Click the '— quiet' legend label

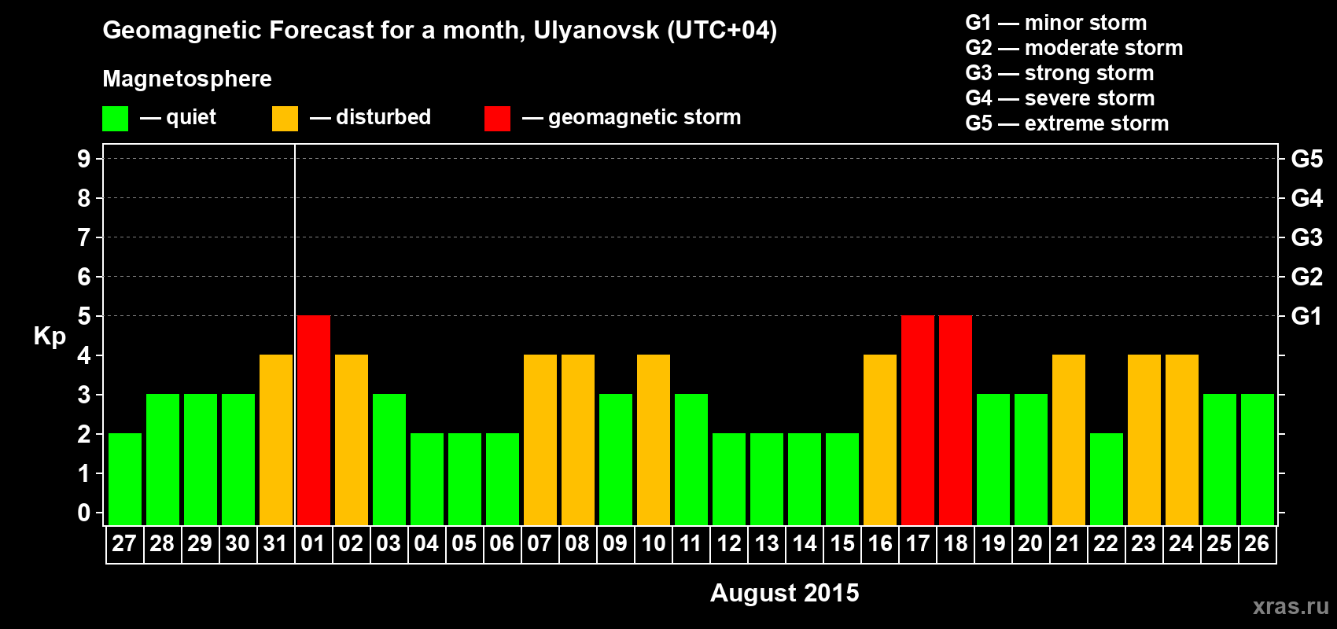[178, 118]
